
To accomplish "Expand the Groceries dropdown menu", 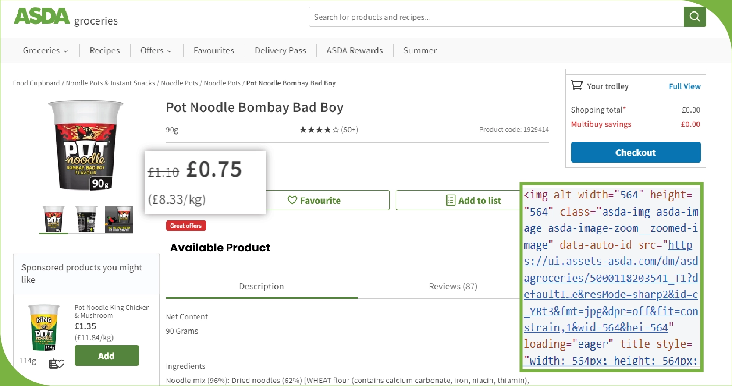I will [46, 50].
